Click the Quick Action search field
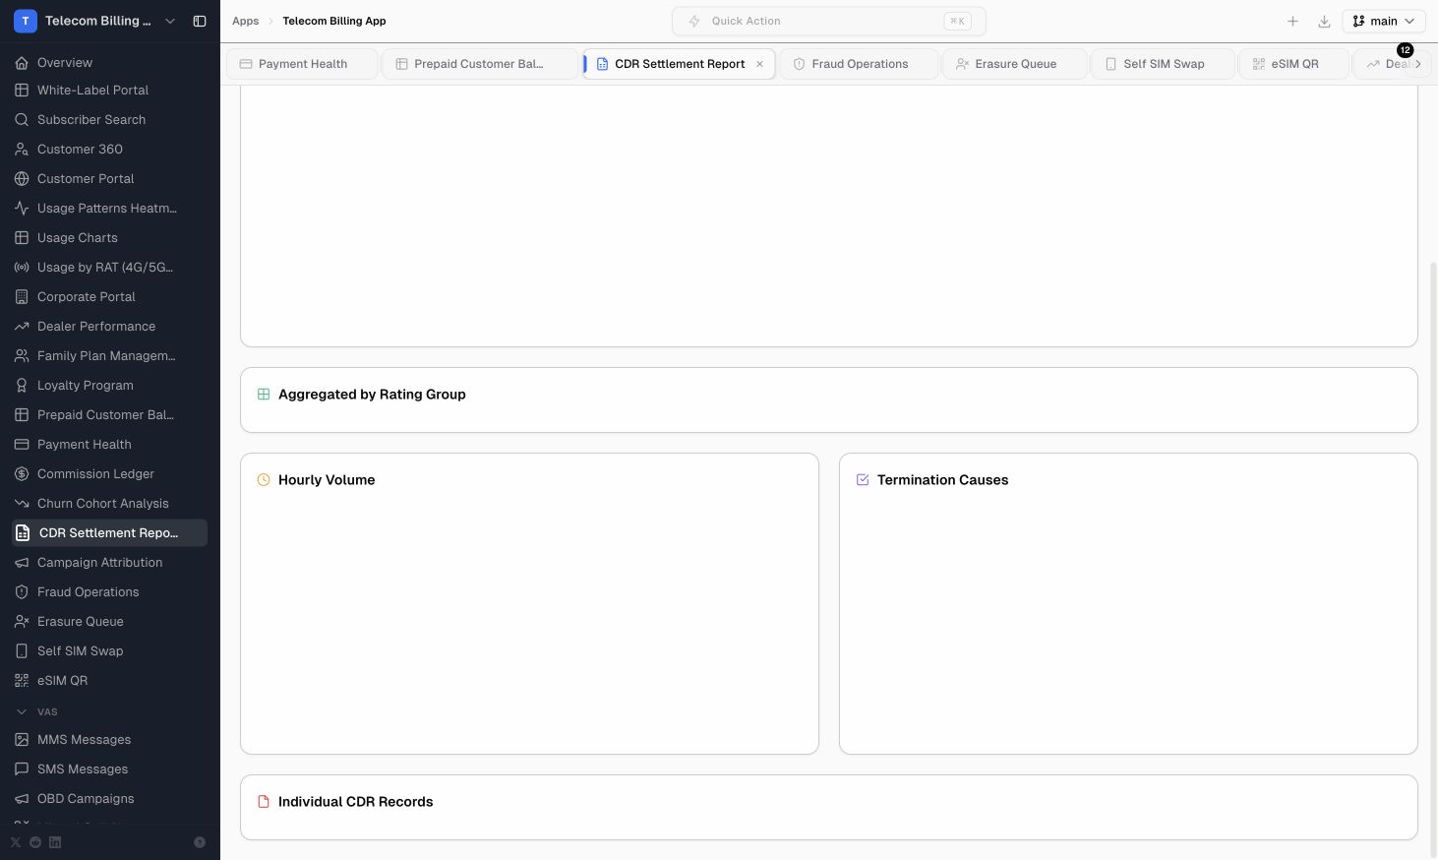1438x860 pixels. [x=829, y=21]
